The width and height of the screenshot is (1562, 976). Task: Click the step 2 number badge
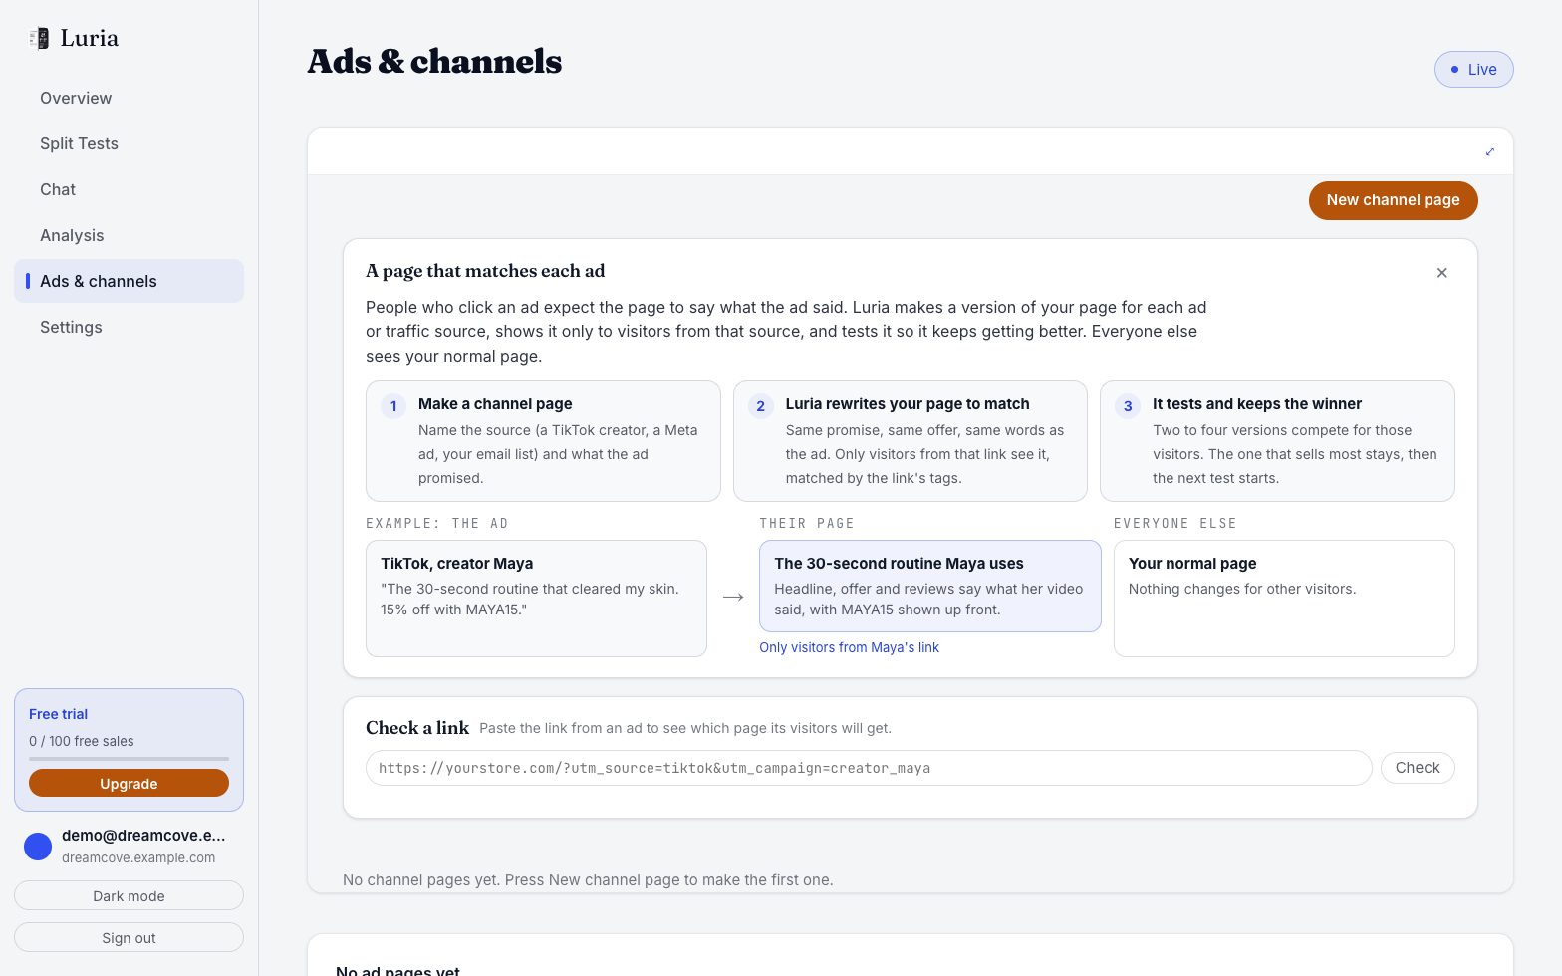point(760,406)
